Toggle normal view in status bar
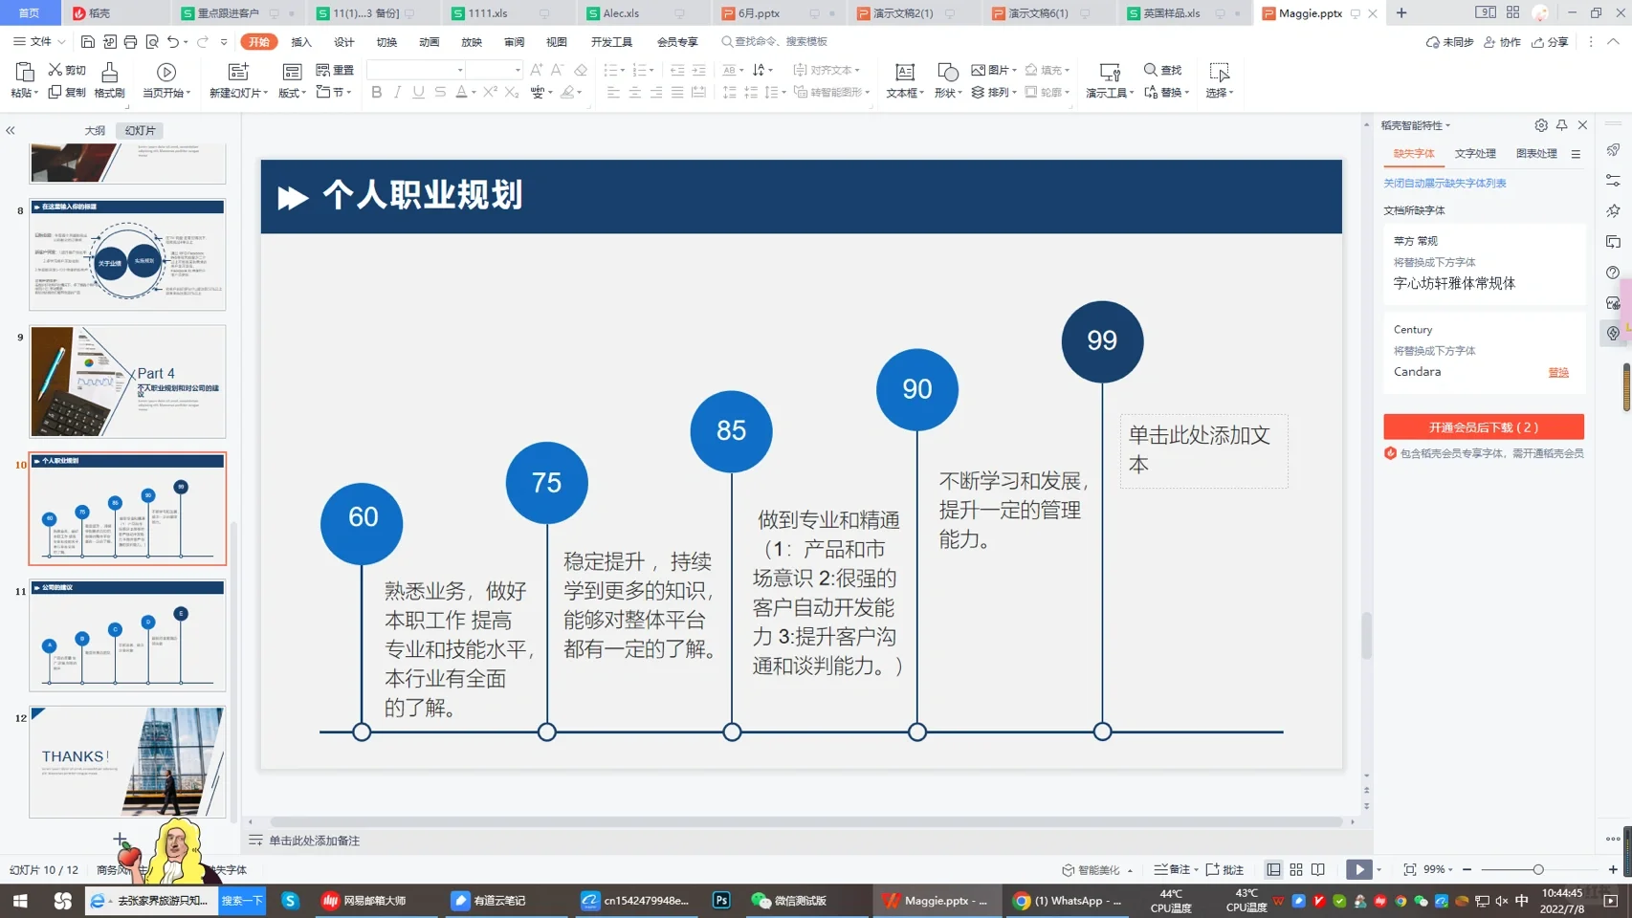Viewport: 1632px width, 918px height. [1273, 869]
